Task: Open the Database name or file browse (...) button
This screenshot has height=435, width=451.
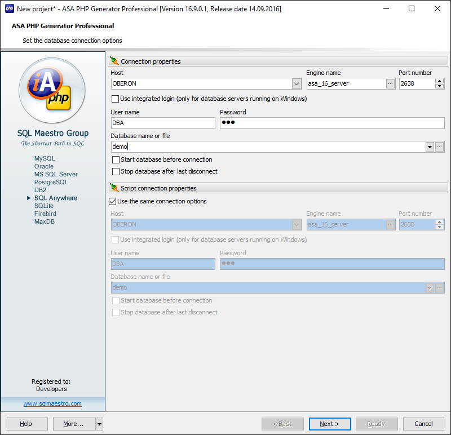Action: tap(439, 147)
